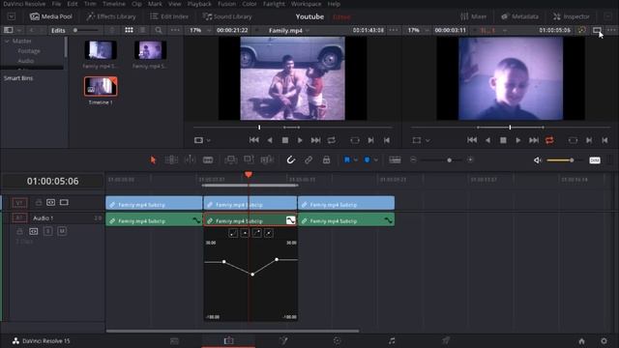This screenshot has height=348, width=619.
Task: Open the Inspector panel
Action: tap(572, 16)
